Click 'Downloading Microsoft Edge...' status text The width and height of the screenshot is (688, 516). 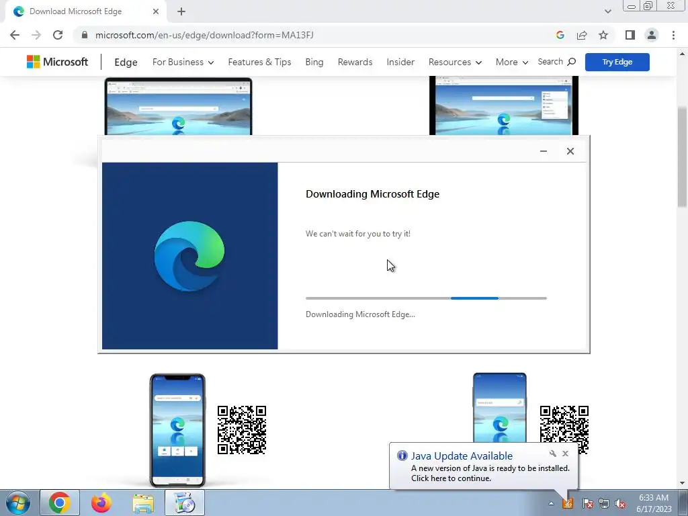[360, 314]
